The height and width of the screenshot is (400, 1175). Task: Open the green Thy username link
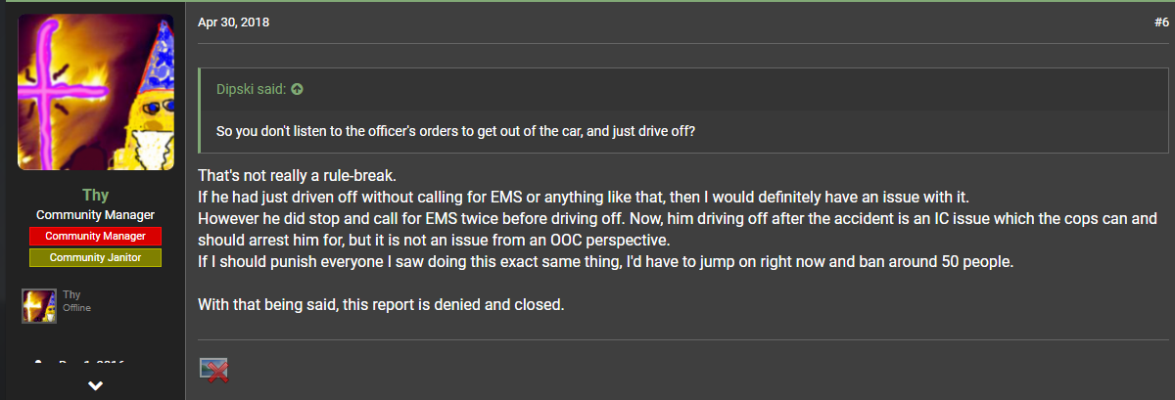click(x=95, y=196)
